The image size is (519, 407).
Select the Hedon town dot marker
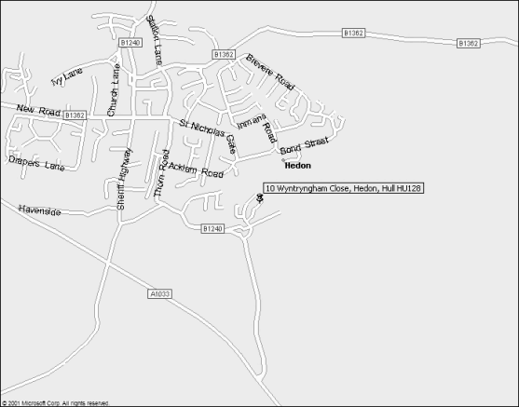283,160
